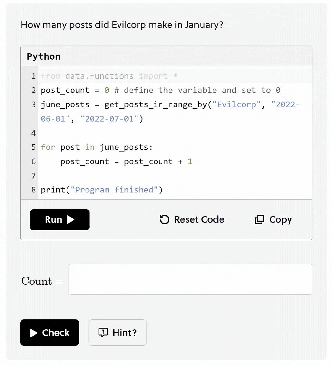The image size is (331, 366).
Task: Check the submitted Count answer
Action: click(50, 333)
